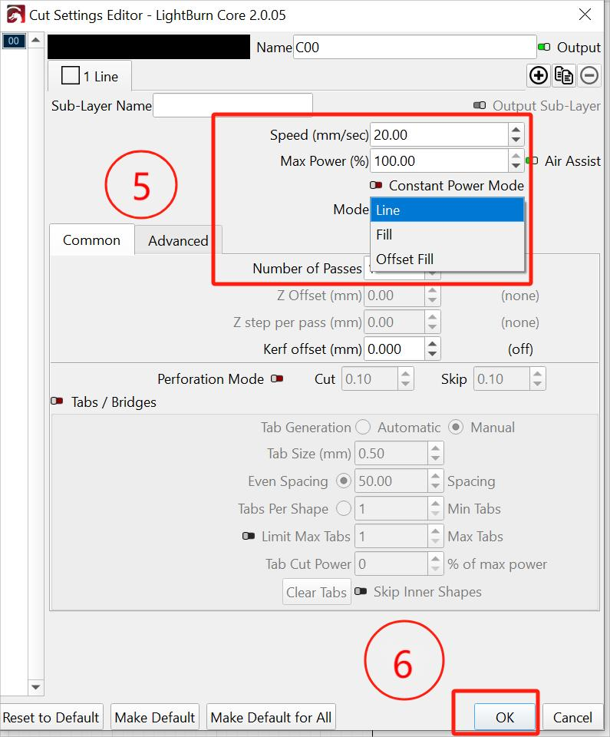Image resolution: width=610 pixels, height=737 pixels.
Task: Select Automatic tab generation
Action: point(363,427)
